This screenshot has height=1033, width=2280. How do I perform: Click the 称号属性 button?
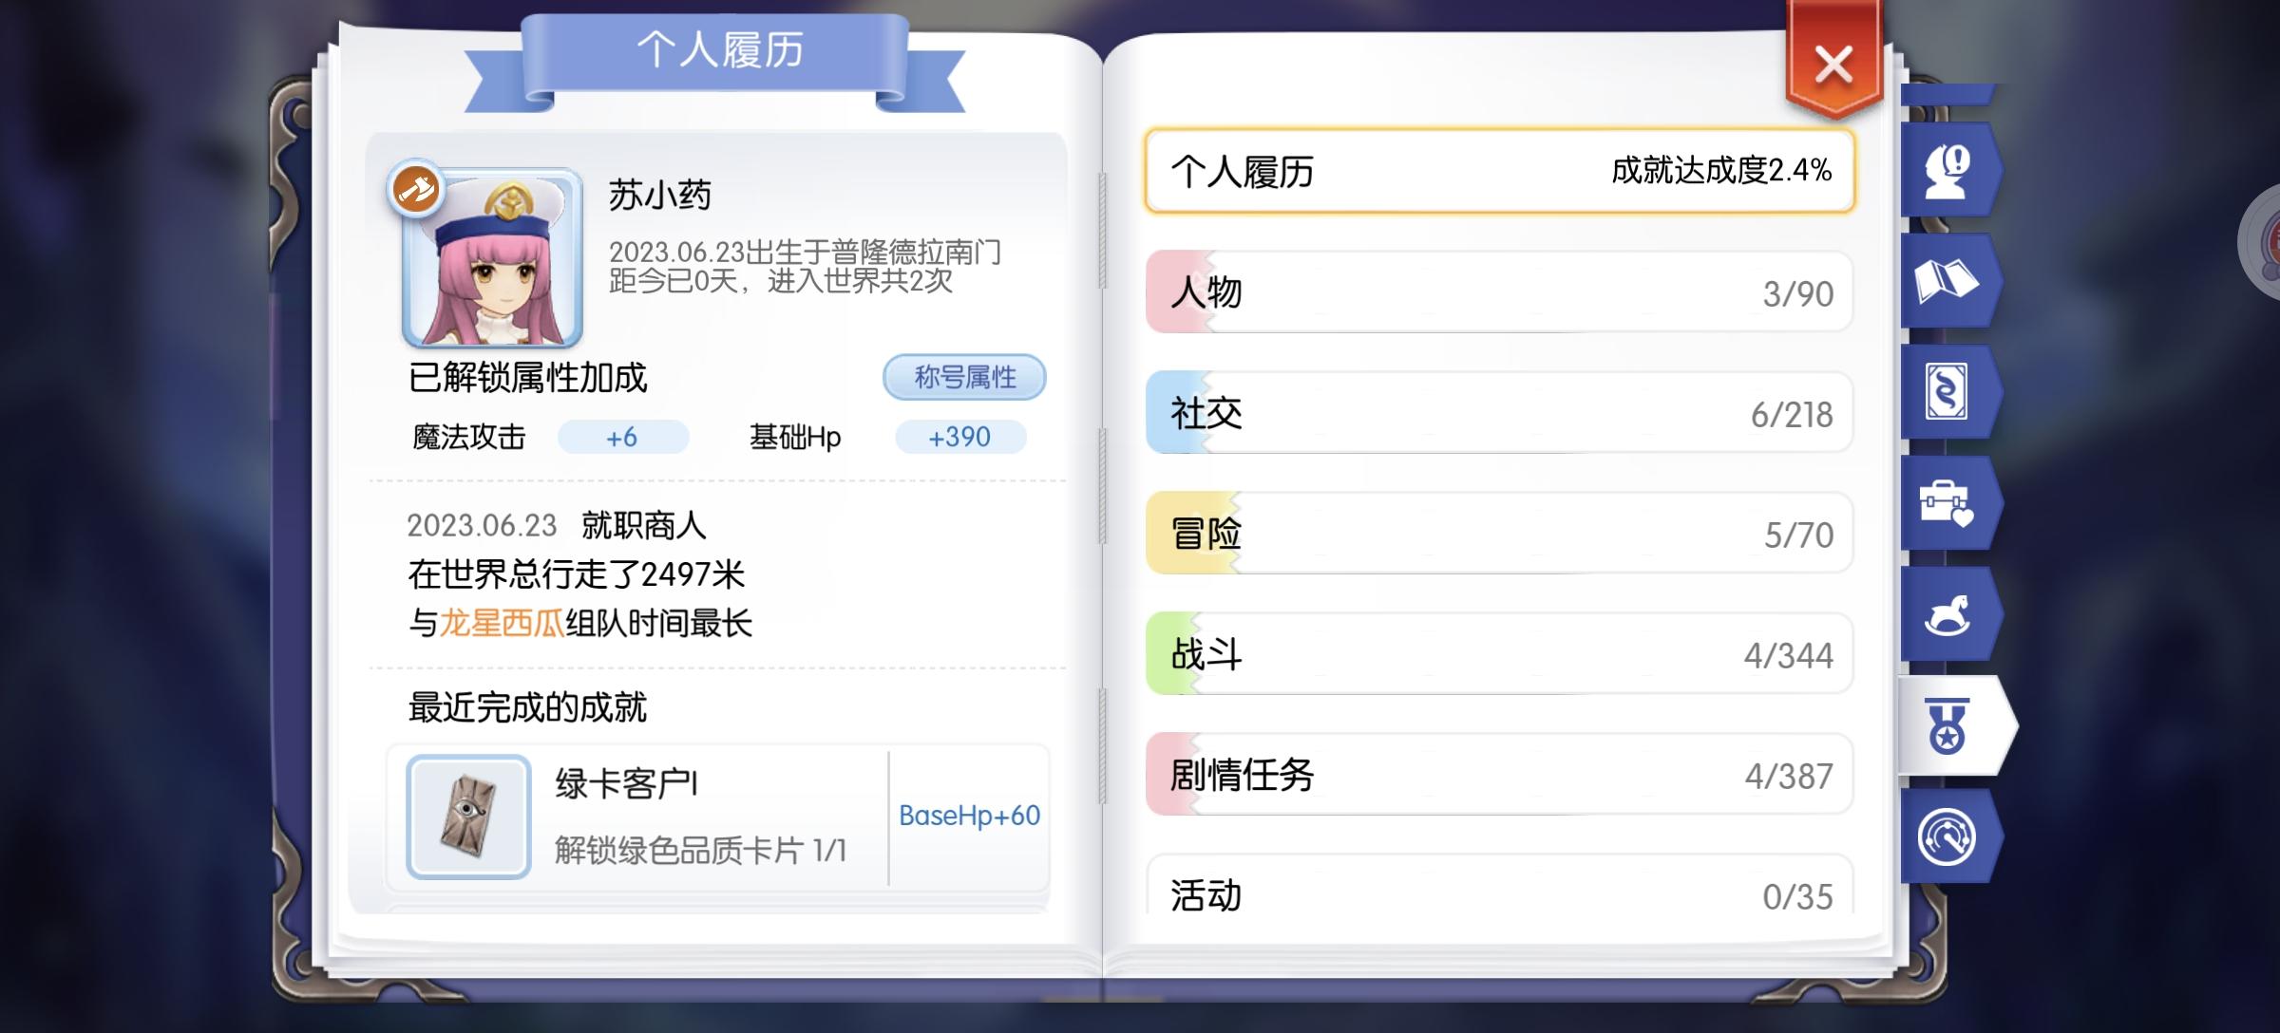(x=964, y=378)
